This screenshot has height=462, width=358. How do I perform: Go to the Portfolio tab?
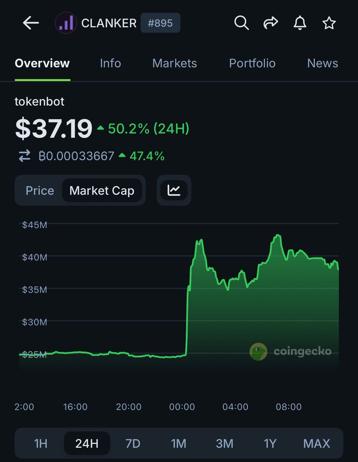click(x=252, y=63)
